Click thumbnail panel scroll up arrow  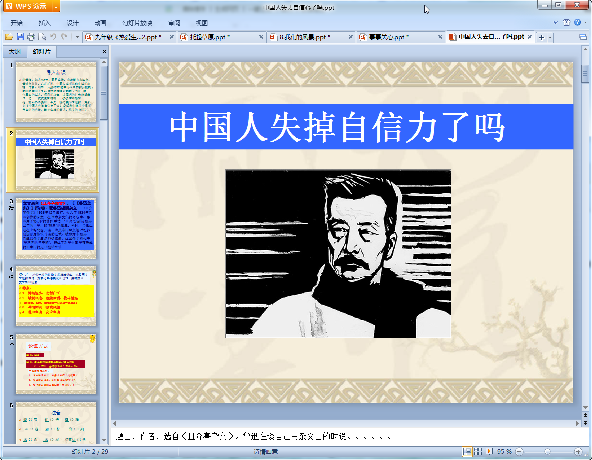104,62
